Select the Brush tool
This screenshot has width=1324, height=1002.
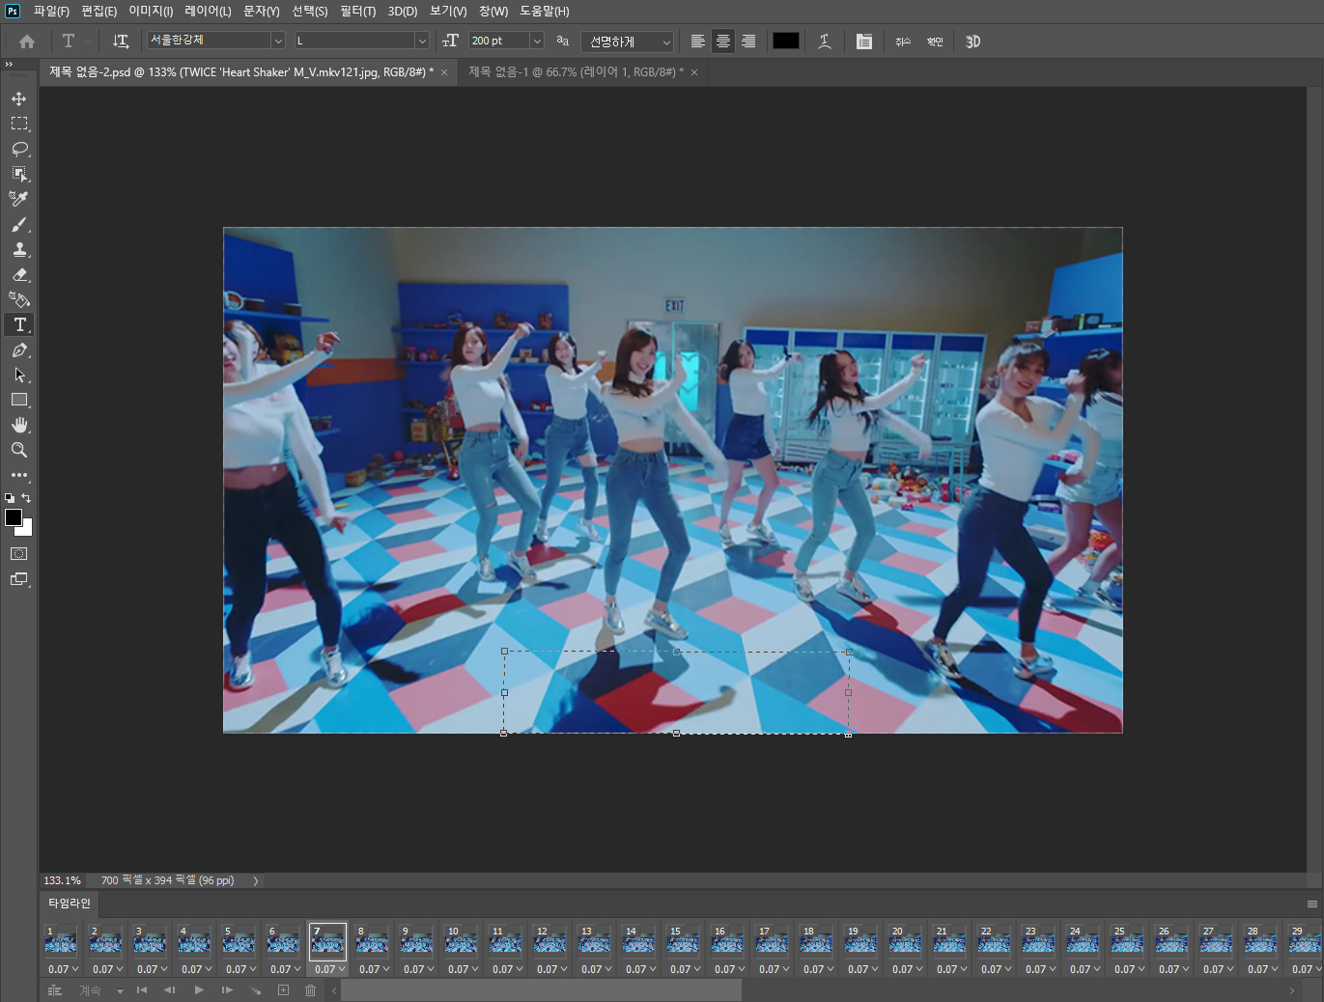(19, 224)
